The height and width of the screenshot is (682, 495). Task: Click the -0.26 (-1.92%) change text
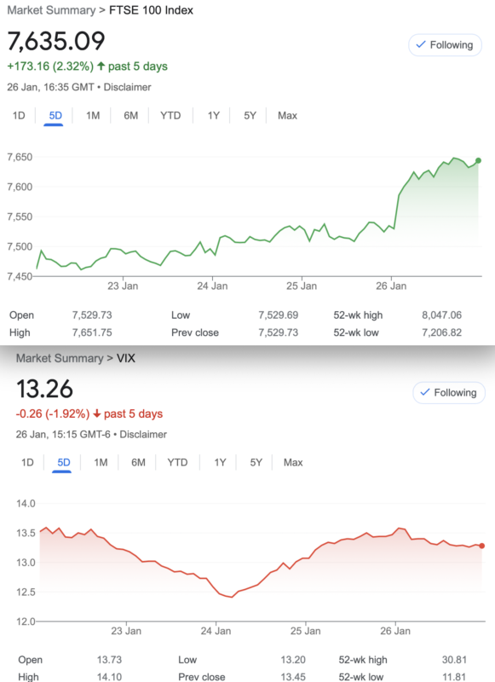[x=53, y=413]
